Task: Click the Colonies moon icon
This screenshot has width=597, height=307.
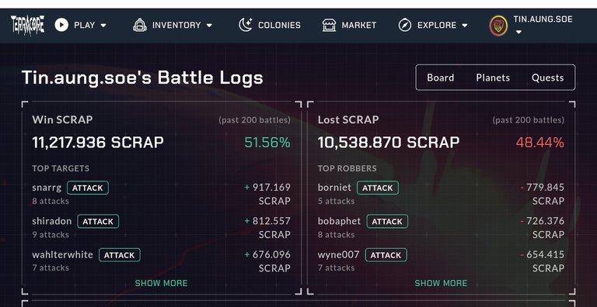Action: pos(246,25)
